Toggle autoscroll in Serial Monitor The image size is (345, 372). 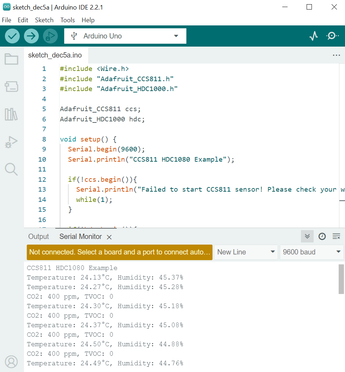[x=307, y=236]
